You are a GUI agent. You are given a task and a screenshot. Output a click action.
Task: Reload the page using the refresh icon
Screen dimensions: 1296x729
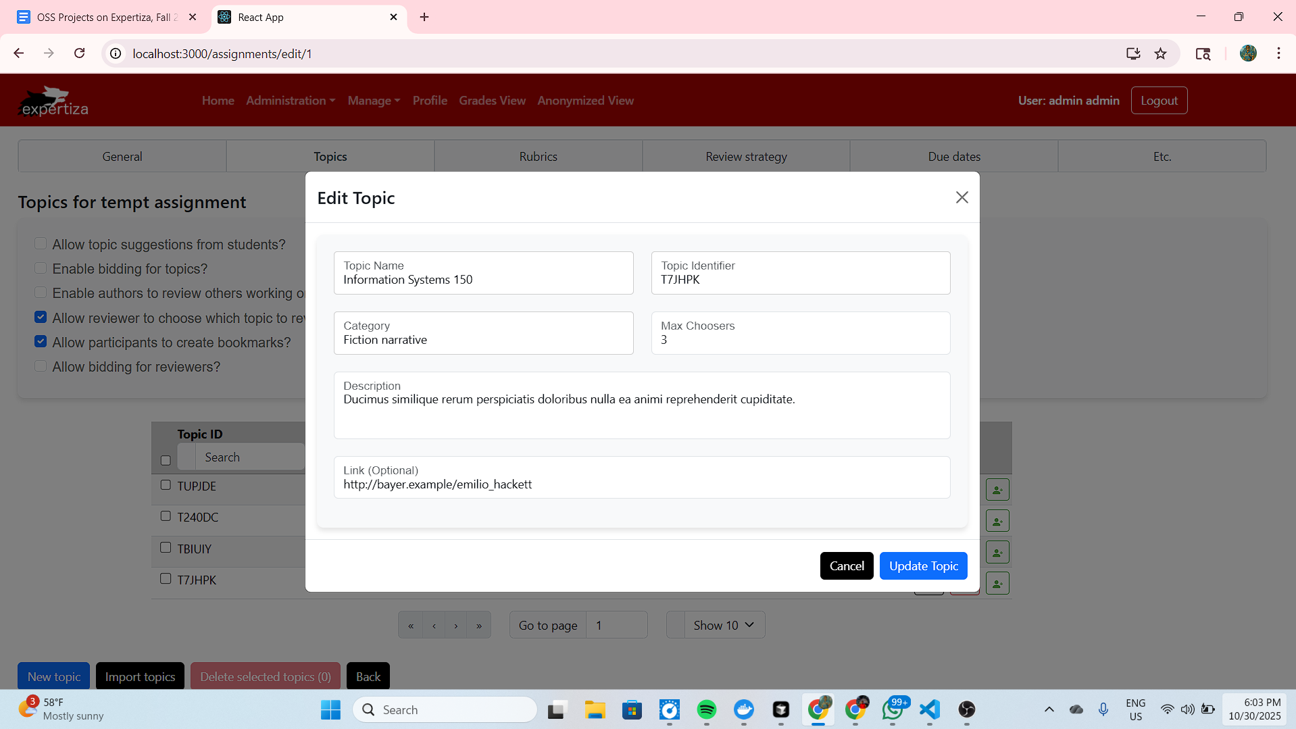pyautogui.click(x=80, y=53)
